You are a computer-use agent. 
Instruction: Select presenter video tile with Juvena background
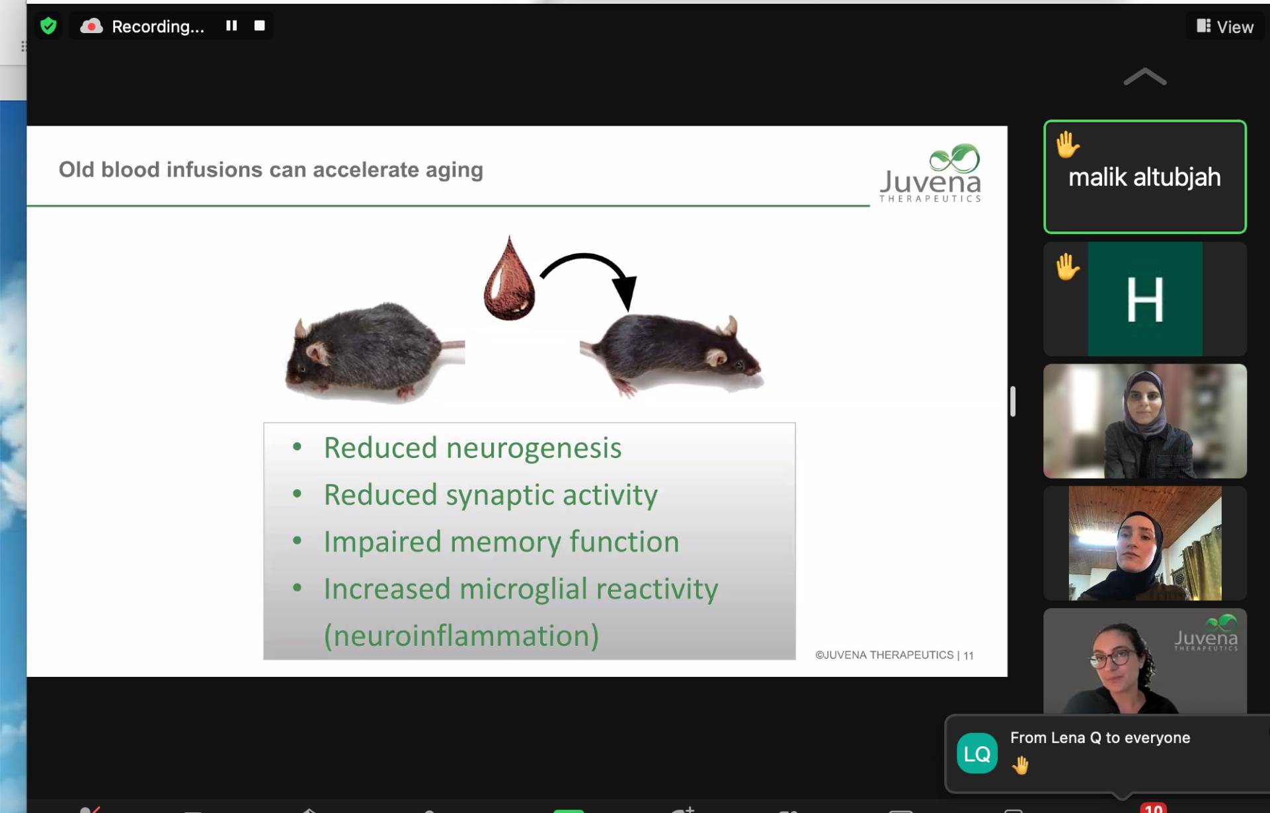(1145, 661)
